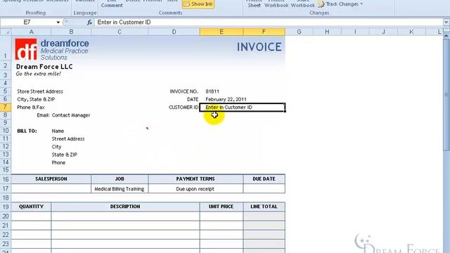Screen dimensions: 450x253
Task: Select the SALESPERSON header cell
Action: point(51,179)
